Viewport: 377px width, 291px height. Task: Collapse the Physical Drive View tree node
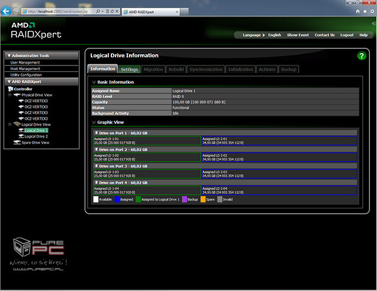coord(10,95)
